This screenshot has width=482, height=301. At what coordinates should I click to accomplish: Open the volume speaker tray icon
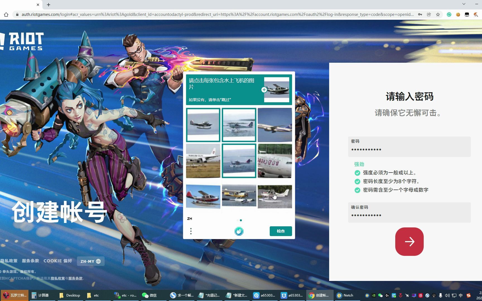(x=447, y=295)
